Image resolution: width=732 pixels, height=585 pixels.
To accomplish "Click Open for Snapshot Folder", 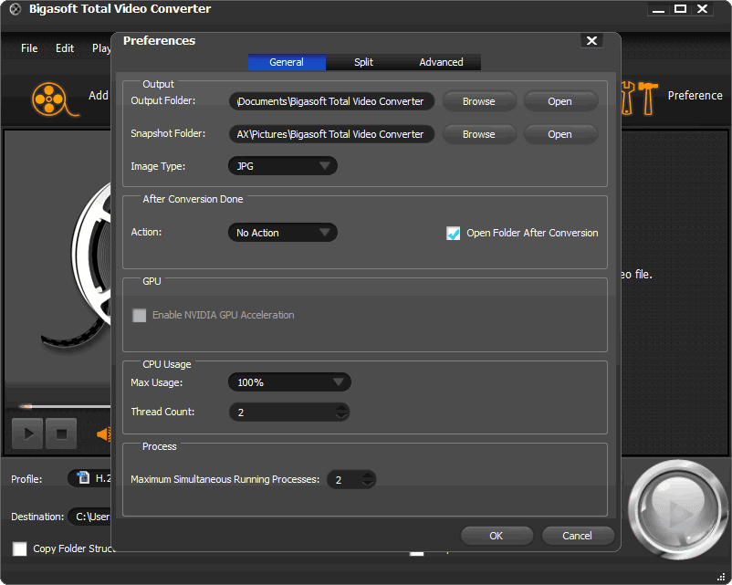I will tap(559, 134).
